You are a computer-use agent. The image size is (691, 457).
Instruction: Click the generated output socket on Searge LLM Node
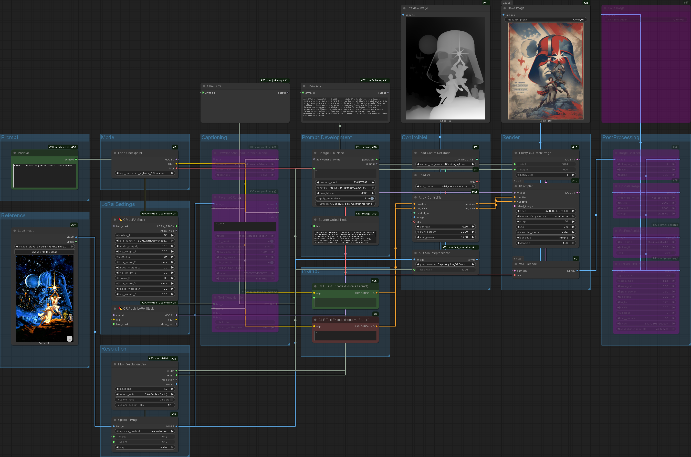coord(376,159)
